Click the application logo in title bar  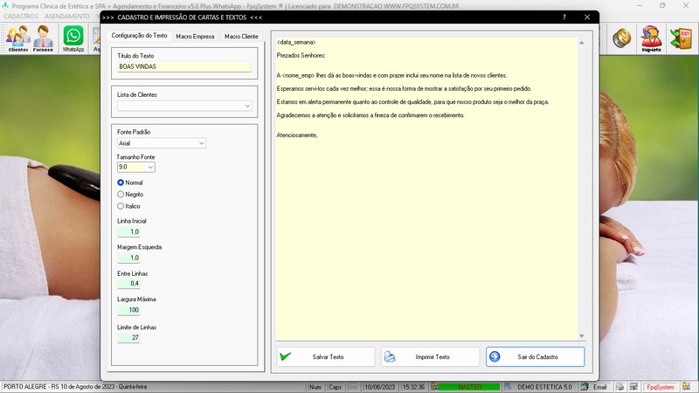click(5, 6)
